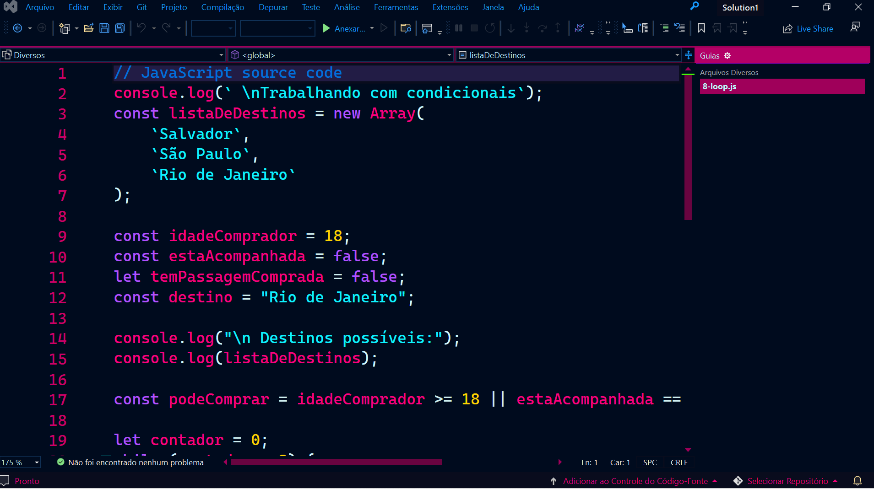Click the Open File folder icon
The width and height of the screenshot is (874, 489).
coord(88,28)
